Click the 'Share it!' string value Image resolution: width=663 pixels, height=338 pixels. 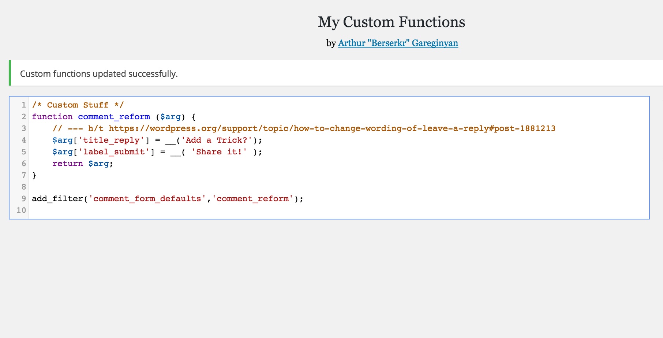[x=218, y=152]
